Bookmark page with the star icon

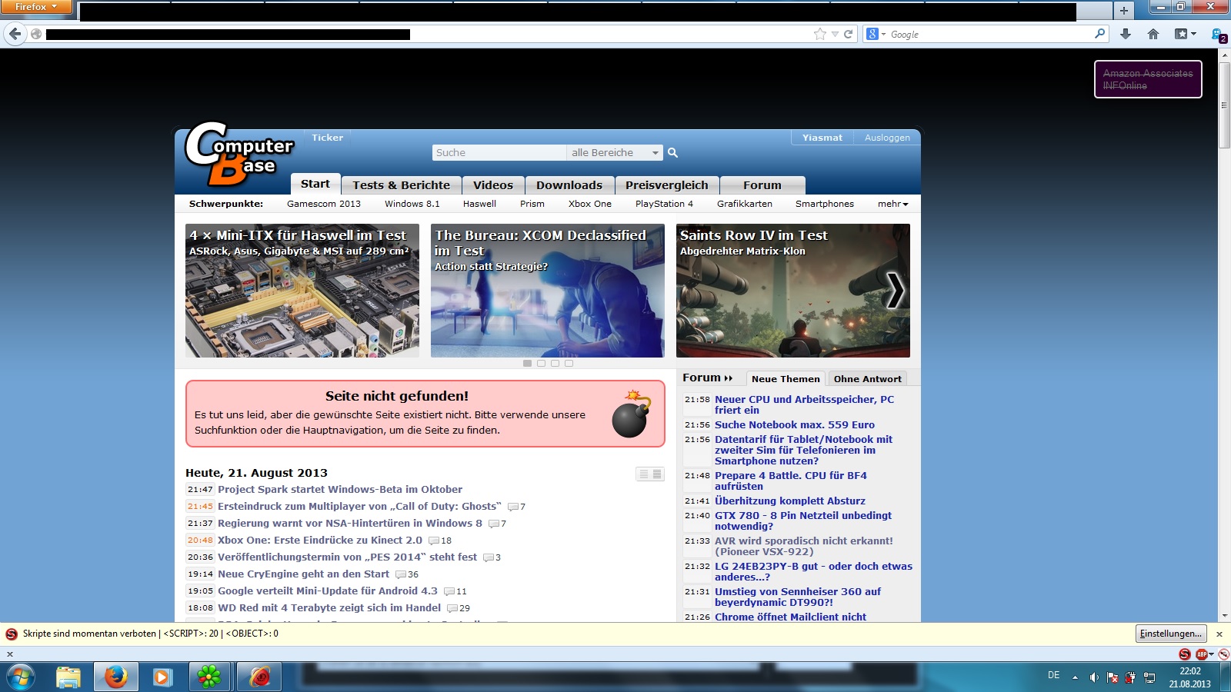820,34
